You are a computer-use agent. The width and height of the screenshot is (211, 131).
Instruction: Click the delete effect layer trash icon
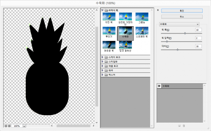coord(184,126)
